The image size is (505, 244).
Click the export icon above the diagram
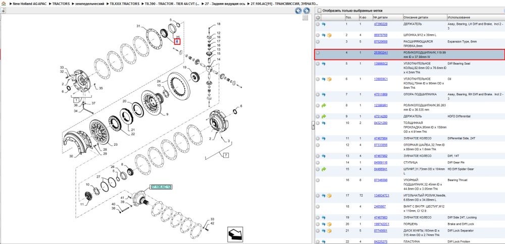[x=3, y=11]
